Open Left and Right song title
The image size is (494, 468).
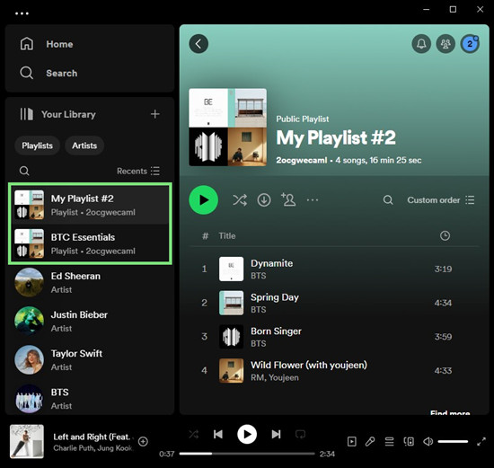(92, 437)
